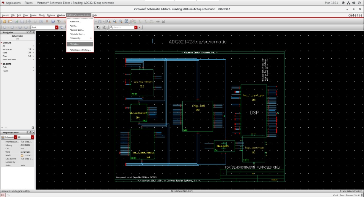Screen dimensions: 364x197
Task: Open the Schematic filter dropdown in Property Editor
Action: (x=16, y=137)
